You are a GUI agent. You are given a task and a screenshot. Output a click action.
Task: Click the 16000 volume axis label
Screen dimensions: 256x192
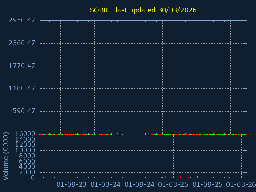coord(24,134)
